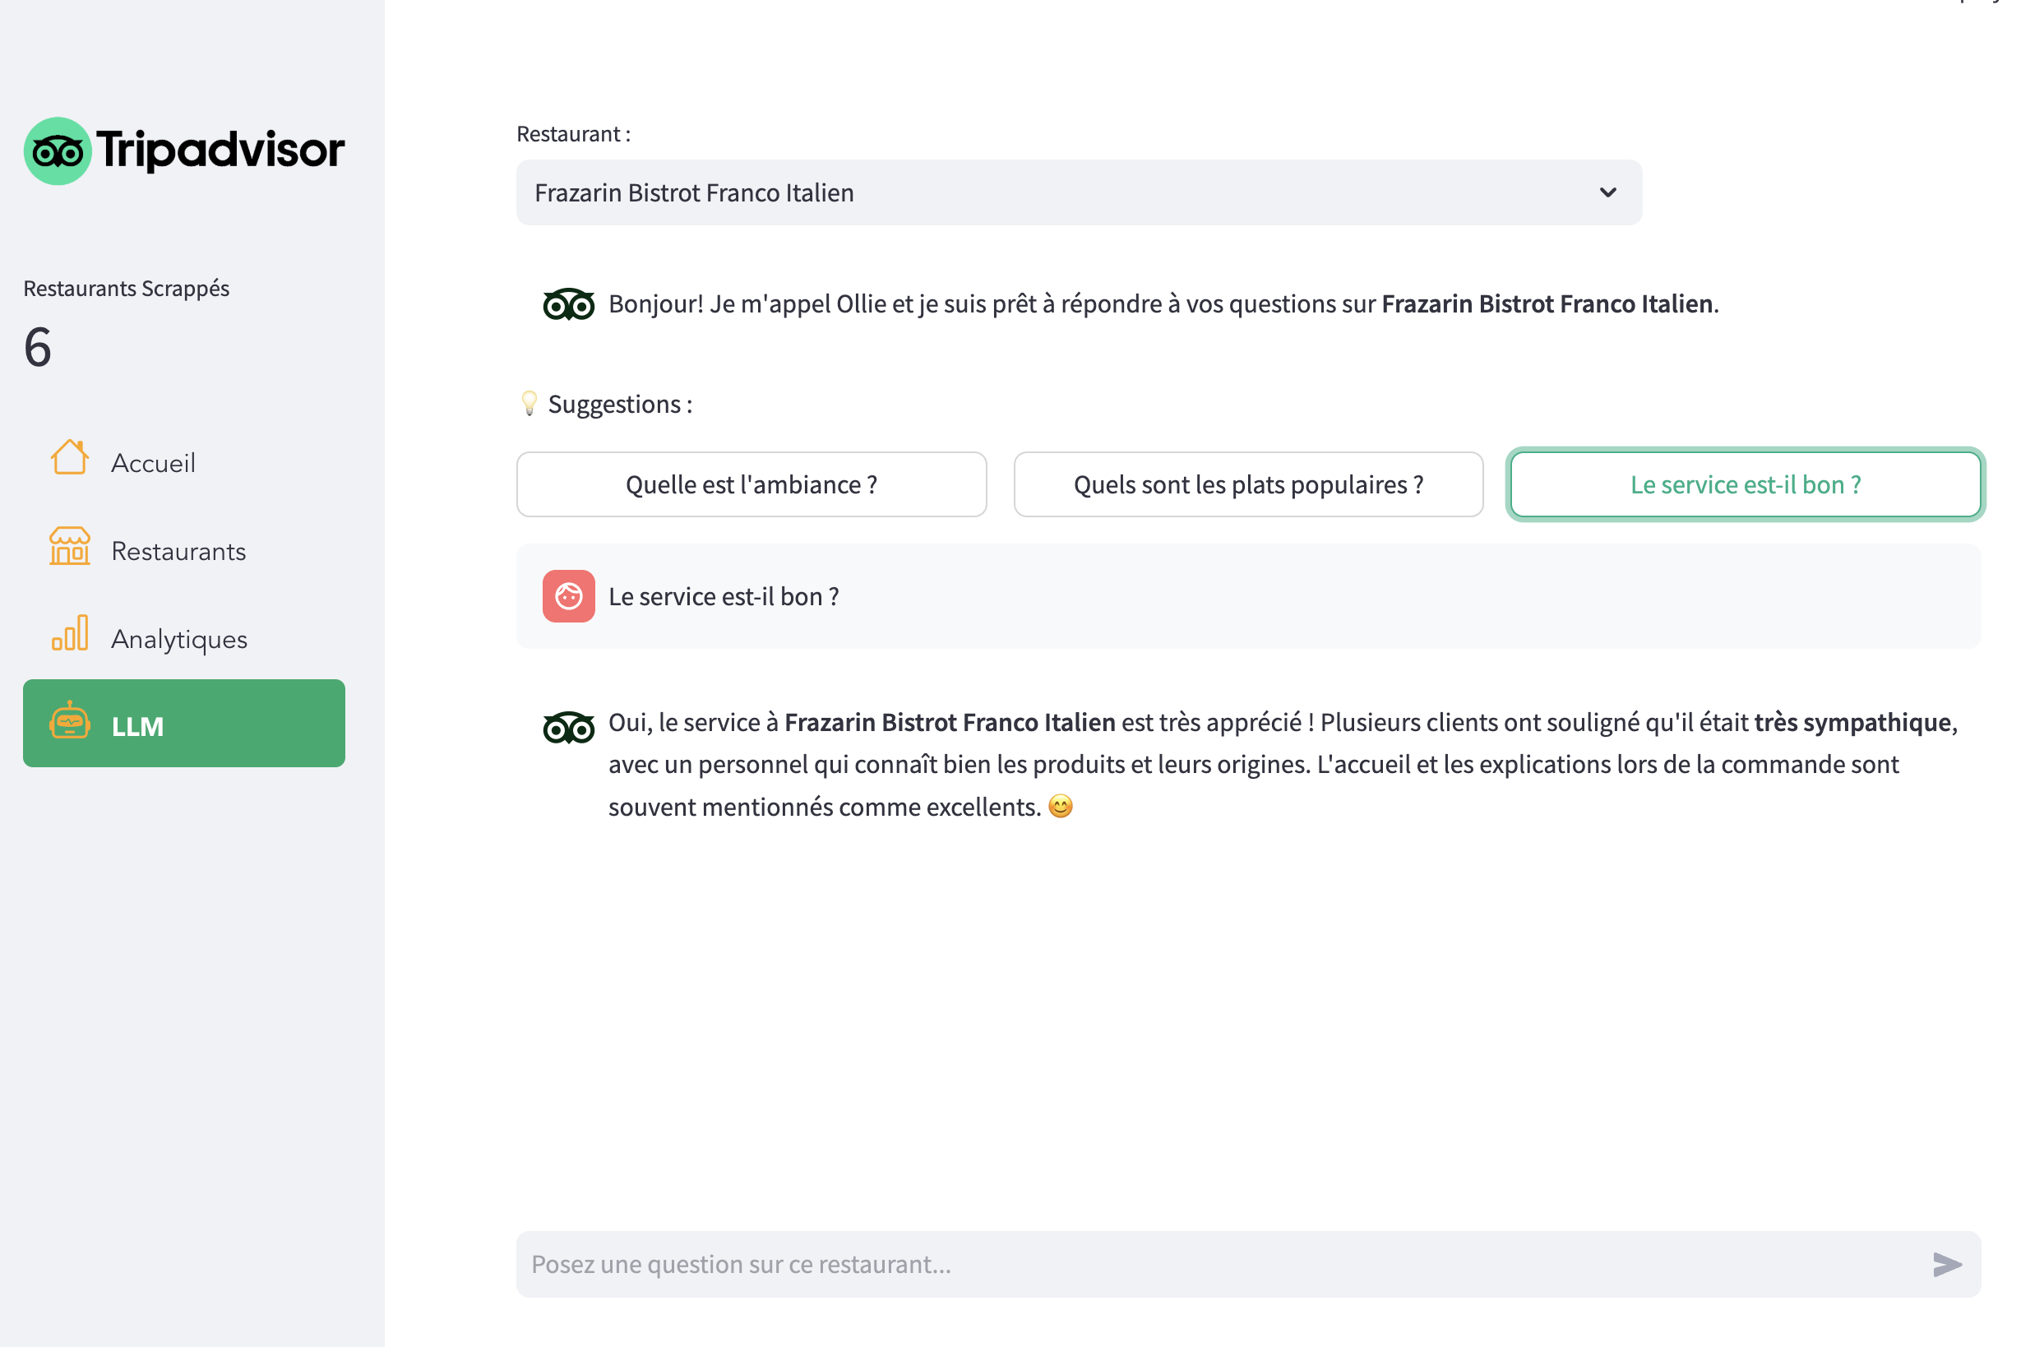Click the owl avatar beside Bonjour greeting
2044x1347 pixels.
coord(568,304)
